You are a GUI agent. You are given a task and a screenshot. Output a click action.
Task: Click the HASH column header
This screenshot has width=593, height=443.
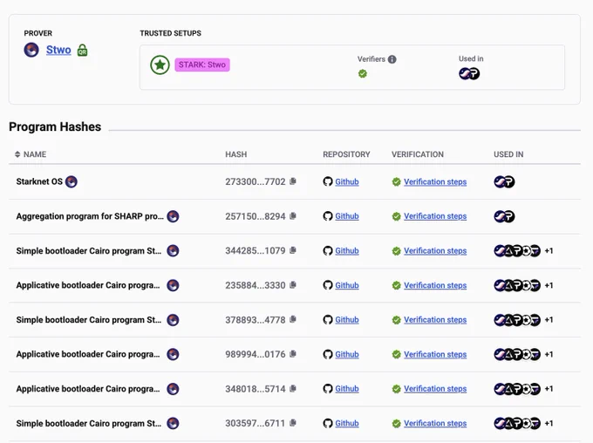point(236,154)
